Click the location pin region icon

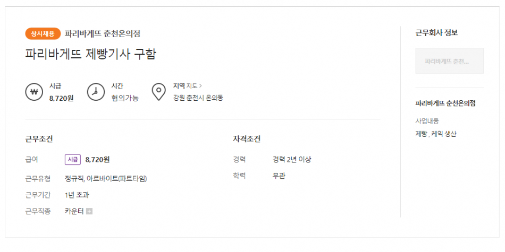[x=158, y=92]
